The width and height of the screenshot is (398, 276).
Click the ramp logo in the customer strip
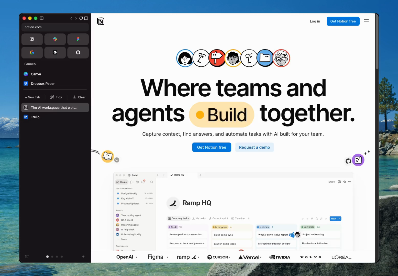click(186, 257)
